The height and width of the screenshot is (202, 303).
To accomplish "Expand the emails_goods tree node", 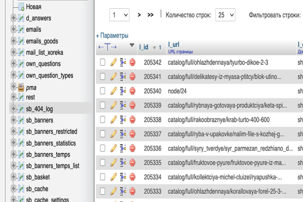I will [13, 41].
